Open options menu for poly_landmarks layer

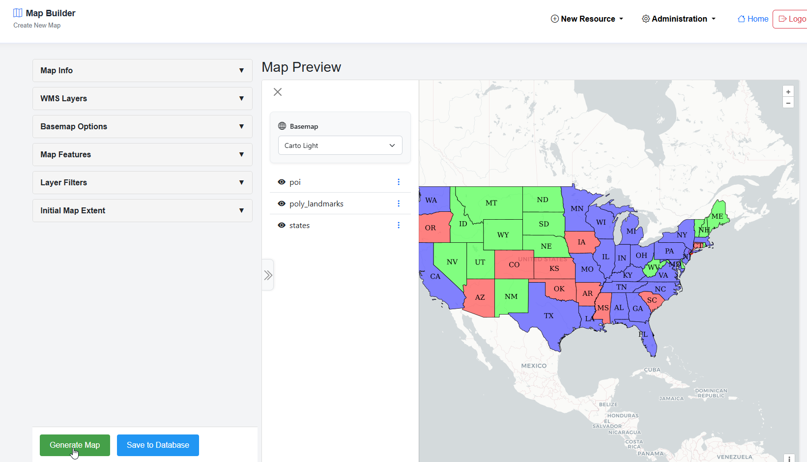tap(398, 203)
